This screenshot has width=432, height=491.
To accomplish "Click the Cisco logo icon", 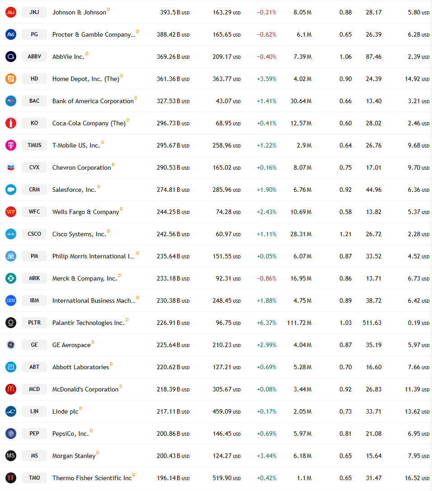I will pyautogui.click(x=11, y=234).
